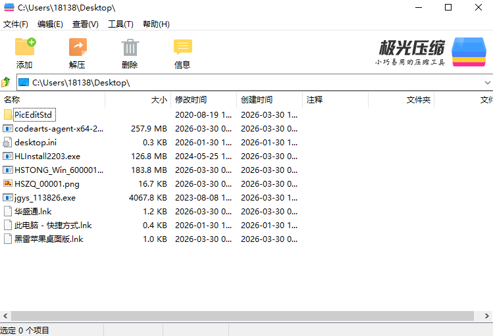Screen dimensions: 493x336
Task: Click the HSZQ_00001.png image icon
Action: coord(8,183)
